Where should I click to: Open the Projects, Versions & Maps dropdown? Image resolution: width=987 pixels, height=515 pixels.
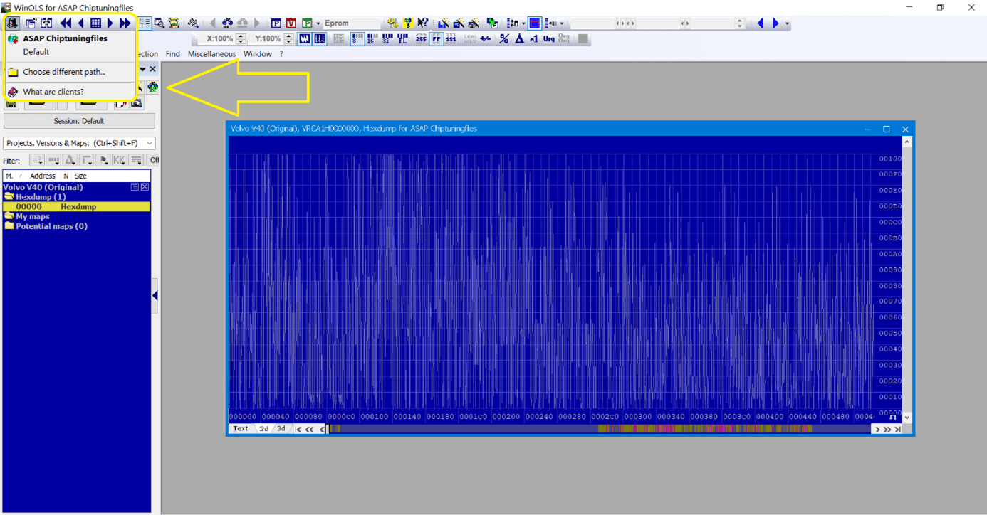click(x=148, y=143)
